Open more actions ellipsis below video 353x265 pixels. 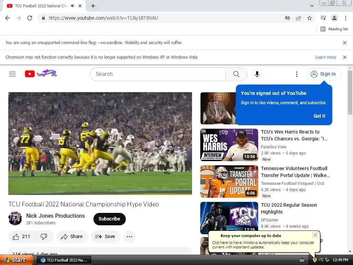(x=130, y=236)
